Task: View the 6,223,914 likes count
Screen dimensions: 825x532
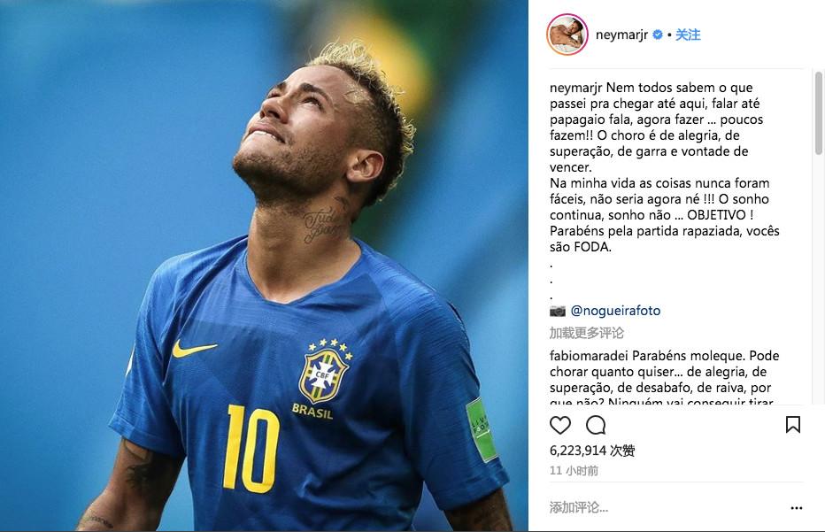Action: point(592,451)
